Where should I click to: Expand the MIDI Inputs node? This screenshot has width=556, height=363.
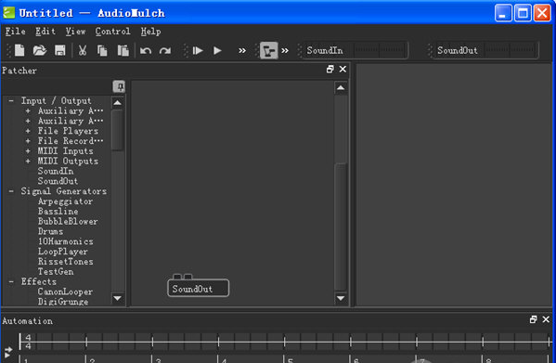tap(28, 151)
